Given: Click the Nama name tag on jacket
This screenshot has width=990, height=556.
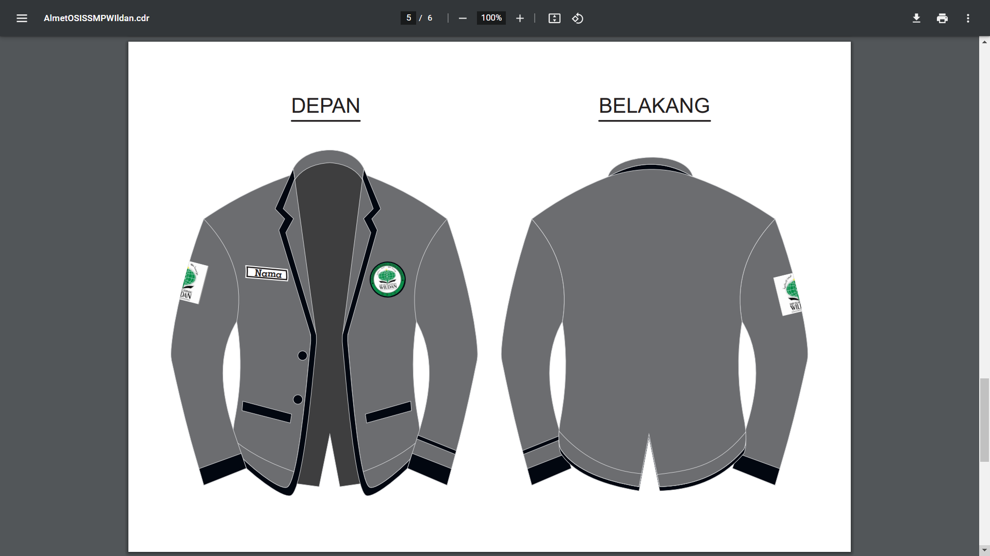Looking at the screenshot, I should 267,273.
